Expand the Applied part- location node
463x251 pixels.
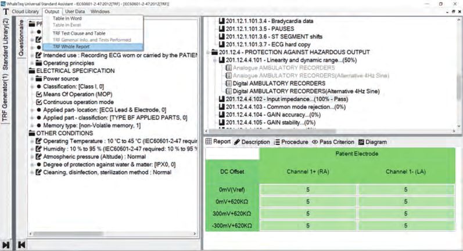32,110
